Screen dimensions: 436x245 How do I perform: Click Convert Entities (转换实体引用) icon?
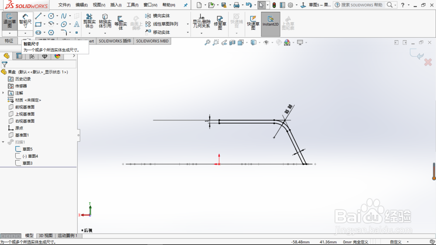point(105,21)
